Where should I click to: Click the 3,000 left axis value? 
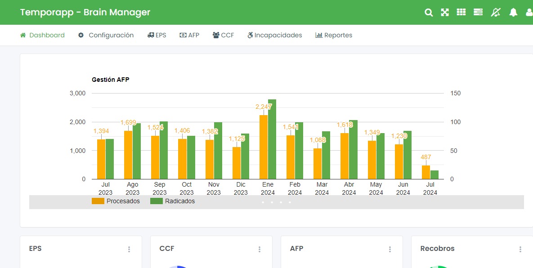(78, 93)
